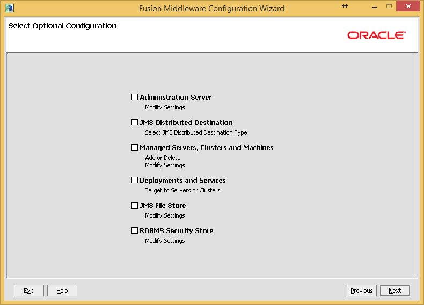Check JMS Distributed Destination option
Screen dimensions: 424x305
pos(135,122)
